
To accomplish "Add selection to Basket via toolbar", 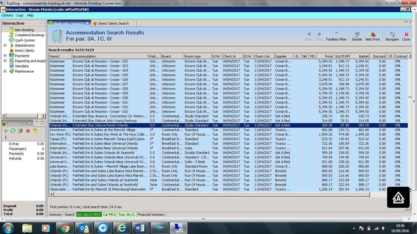I will coord(357,37).
